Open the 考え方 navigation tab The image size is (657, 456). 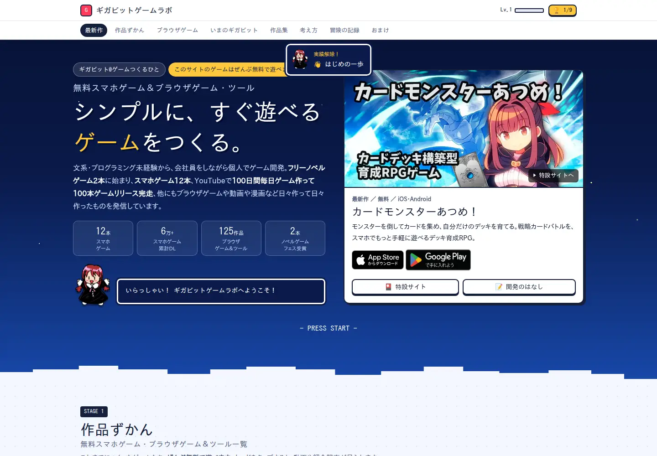coord(308,30)
